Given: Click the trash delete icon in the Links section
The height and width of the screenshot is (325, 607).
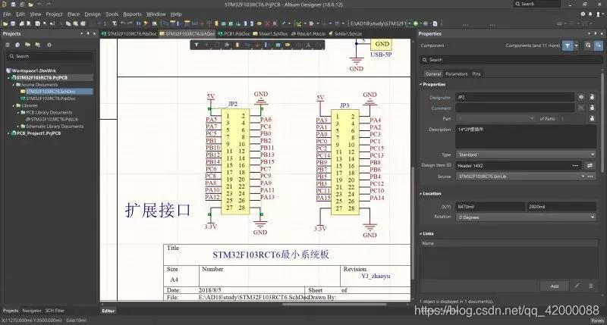Looking at the screenshot, I should tap(591, 286).
